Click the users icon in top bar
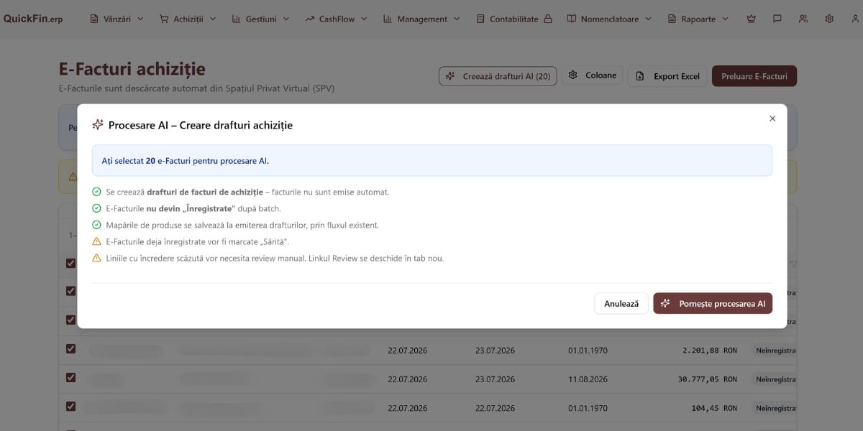 pos(803,19)
